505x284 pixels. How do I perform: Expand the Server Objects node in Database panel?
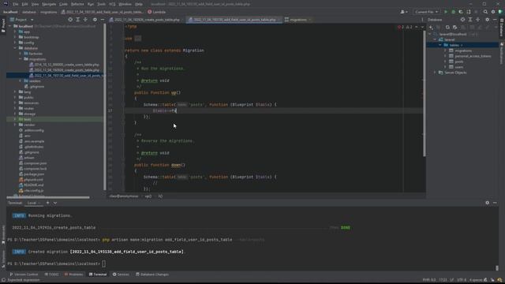click(435, 73)
